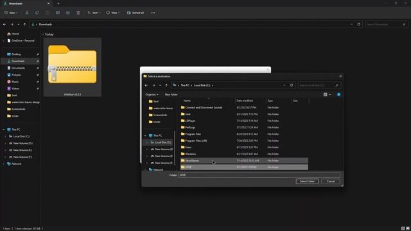Refresh the Local Disk (C:) listing in dialog
Viewport: 411px width, 231px height.
[292, 85]
